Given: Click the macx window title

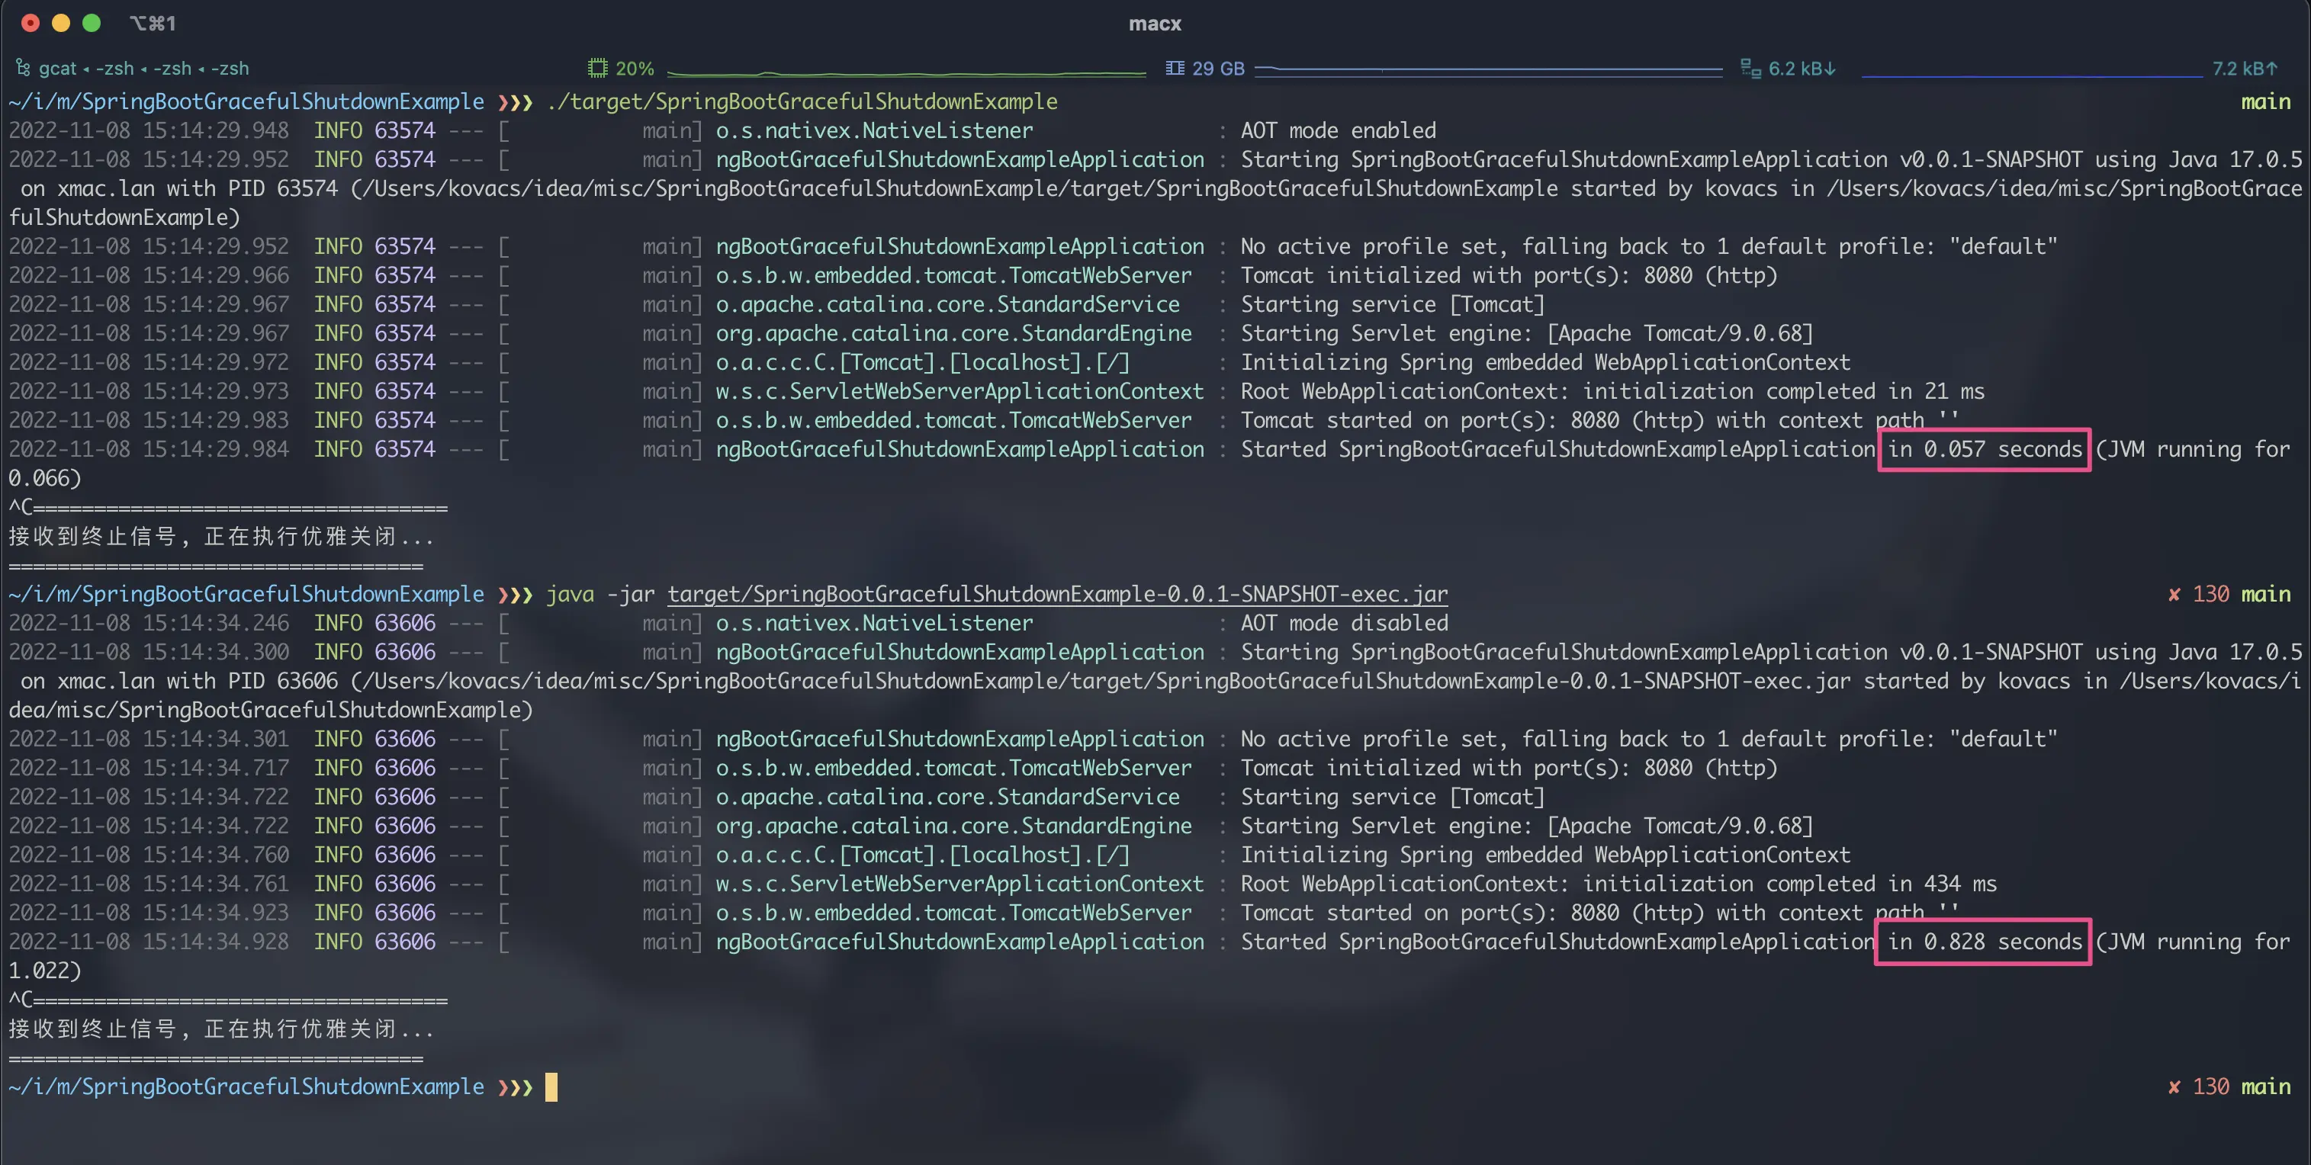Looking at the screenshot, I should tap(1155, 24).
